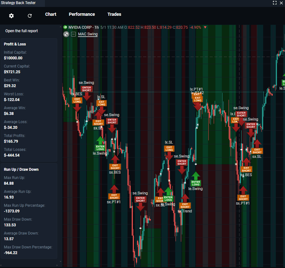Click the Total Profits value $165.79
The height and width of the screenshot is (268, 285).
11,141
